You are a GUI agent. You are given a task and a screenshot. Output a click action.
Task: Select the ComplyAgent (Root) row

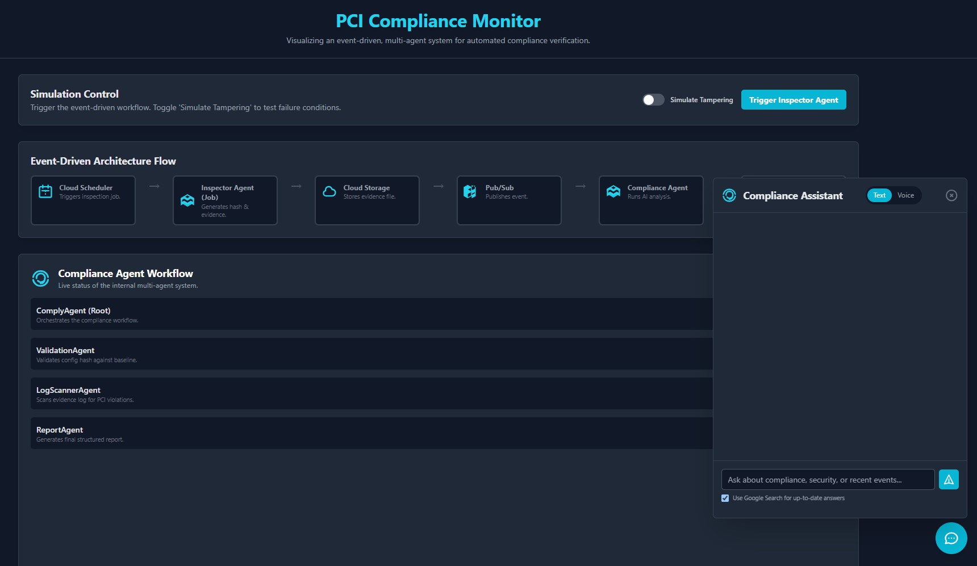click(x=371, y=314)
